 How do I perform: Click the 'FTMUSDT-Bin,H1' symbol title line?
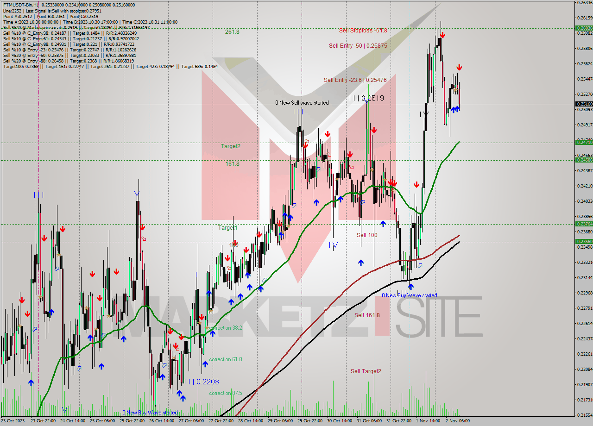coord(69,5)
